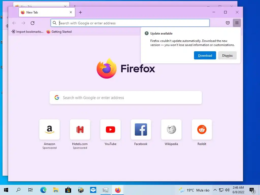Open the Getting Started bookmark
The image size is (260, 195).
[59, 32]
